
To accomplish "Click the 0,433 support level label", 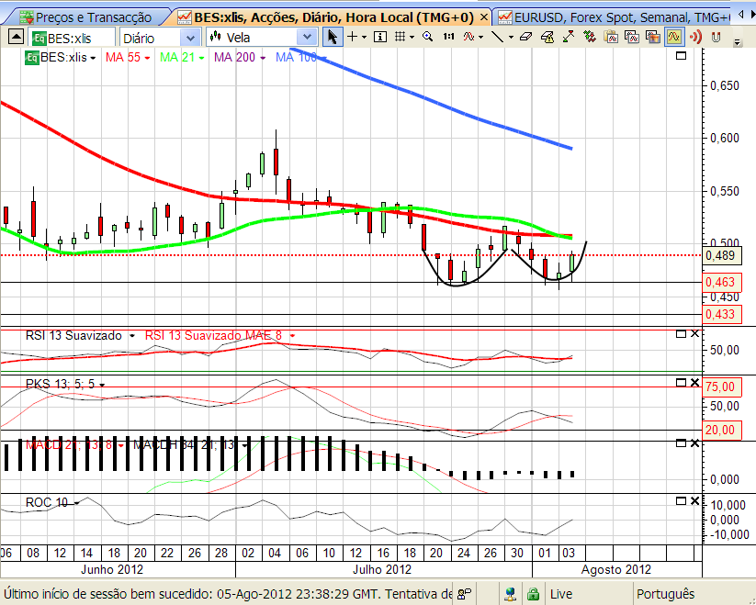I will (x=721, y=314).
